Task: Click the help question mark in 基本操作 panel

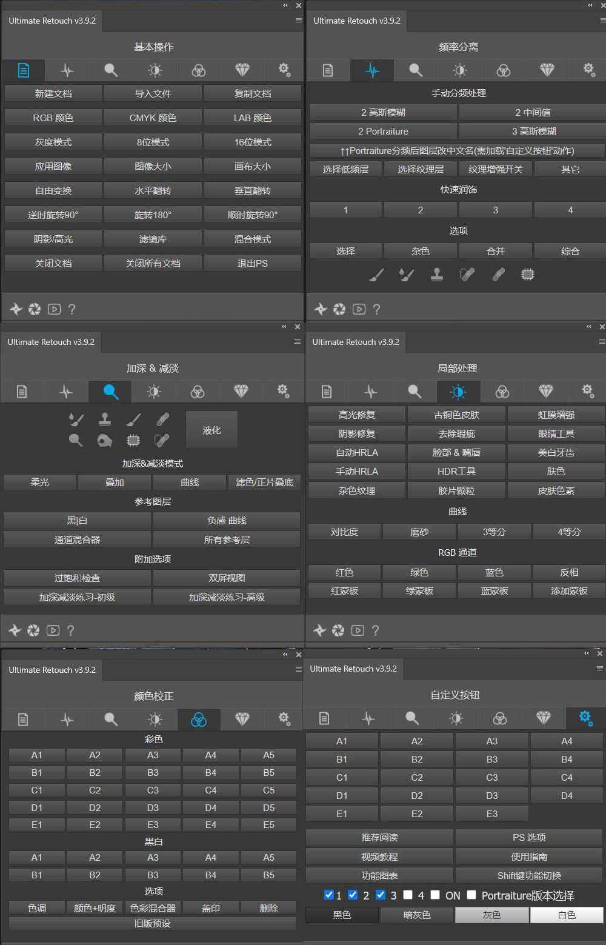Action: [72, 309]
